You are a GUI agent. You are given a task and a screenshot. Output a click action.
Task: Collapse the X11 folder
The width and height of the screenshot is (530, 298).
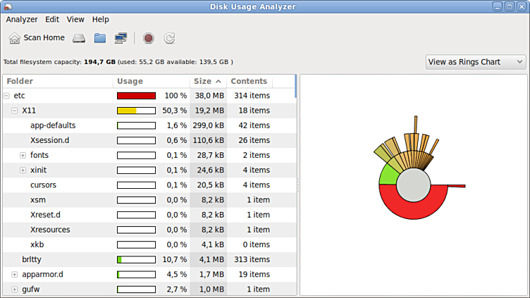(15, 111)
